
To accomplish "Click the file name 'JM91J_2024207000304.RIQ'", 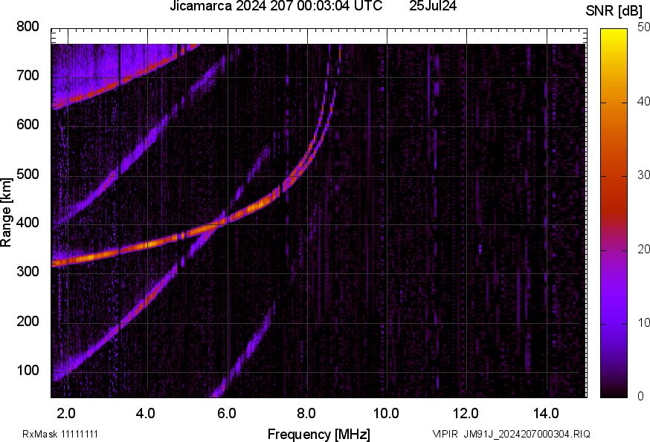I will (x=527, y=434).
